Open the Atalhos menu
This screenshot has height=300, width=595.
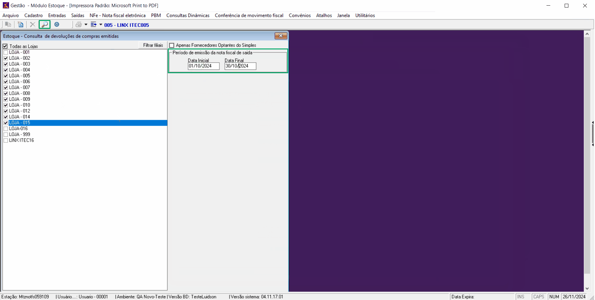coord(324,15)
